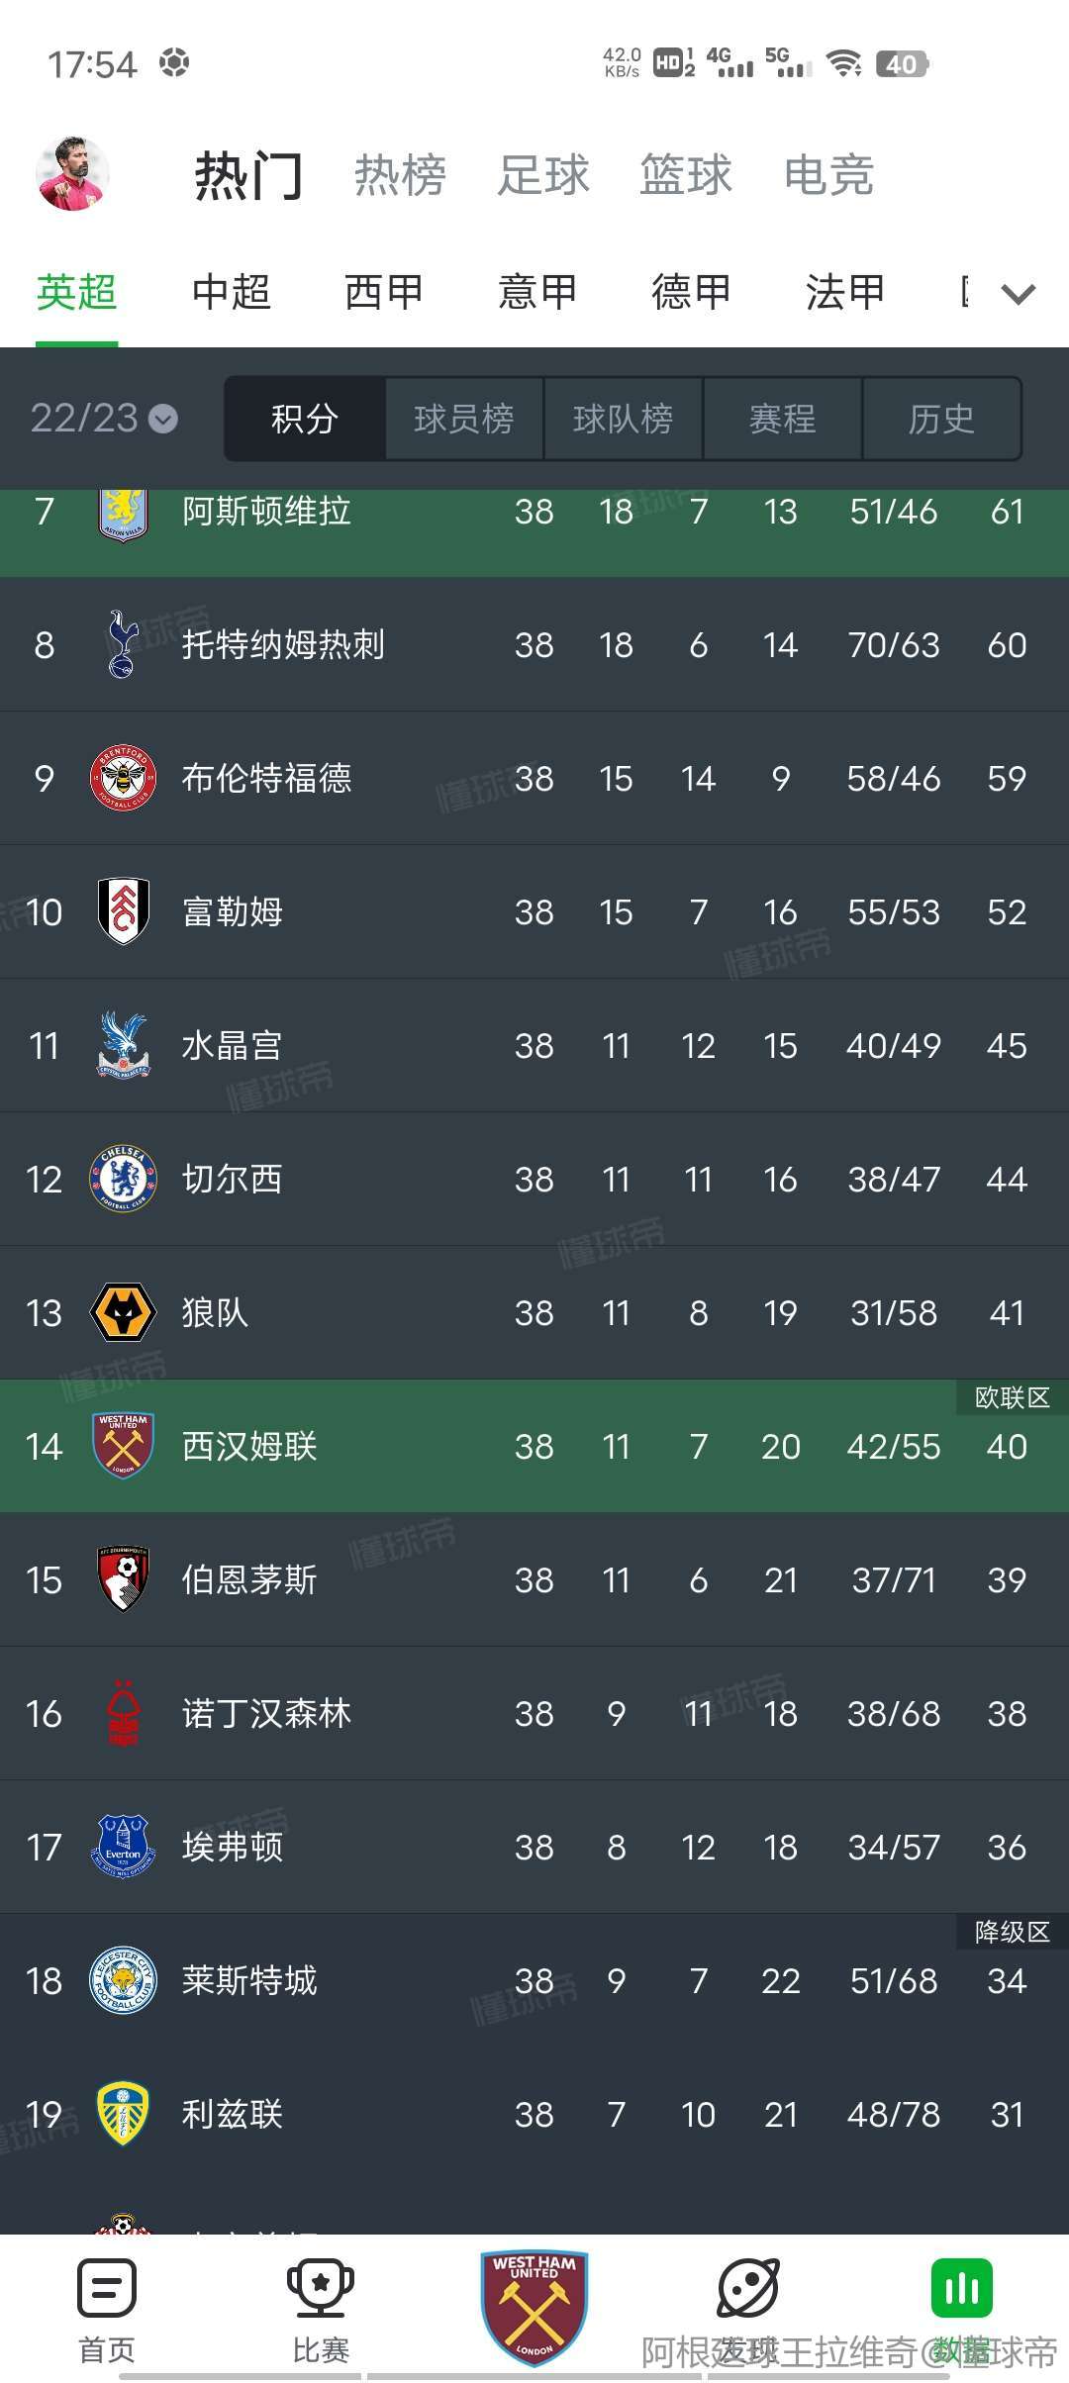Tap the West Ham crest in bottom bar

click(534, 2308)
